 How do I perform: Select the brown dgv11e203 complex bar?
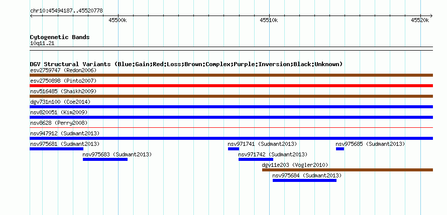click(348, 170)
